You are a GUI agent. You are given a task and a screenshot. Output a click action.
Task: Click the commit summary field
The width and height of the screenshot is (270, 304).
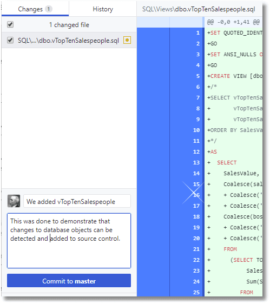(x=77, y=201)
